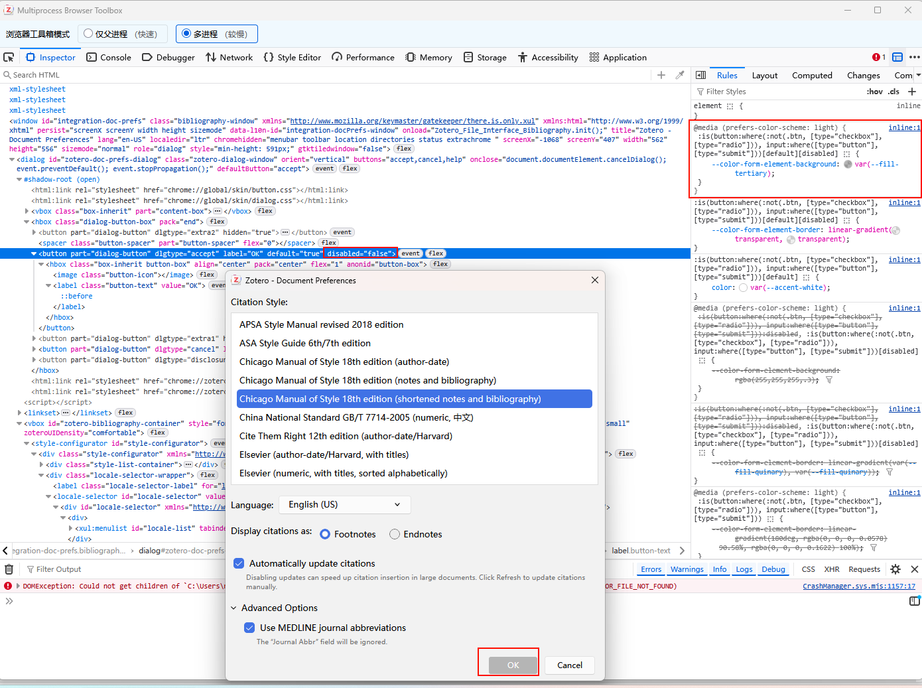Click the event badge on accept button

[411, 253]
